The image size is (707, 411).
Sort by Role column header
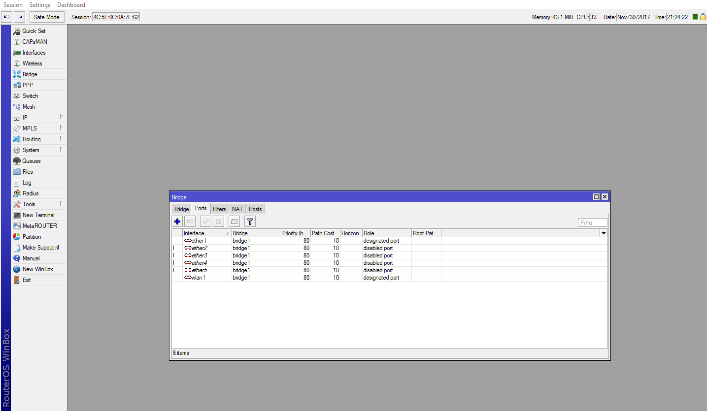(x=387, y=233)
